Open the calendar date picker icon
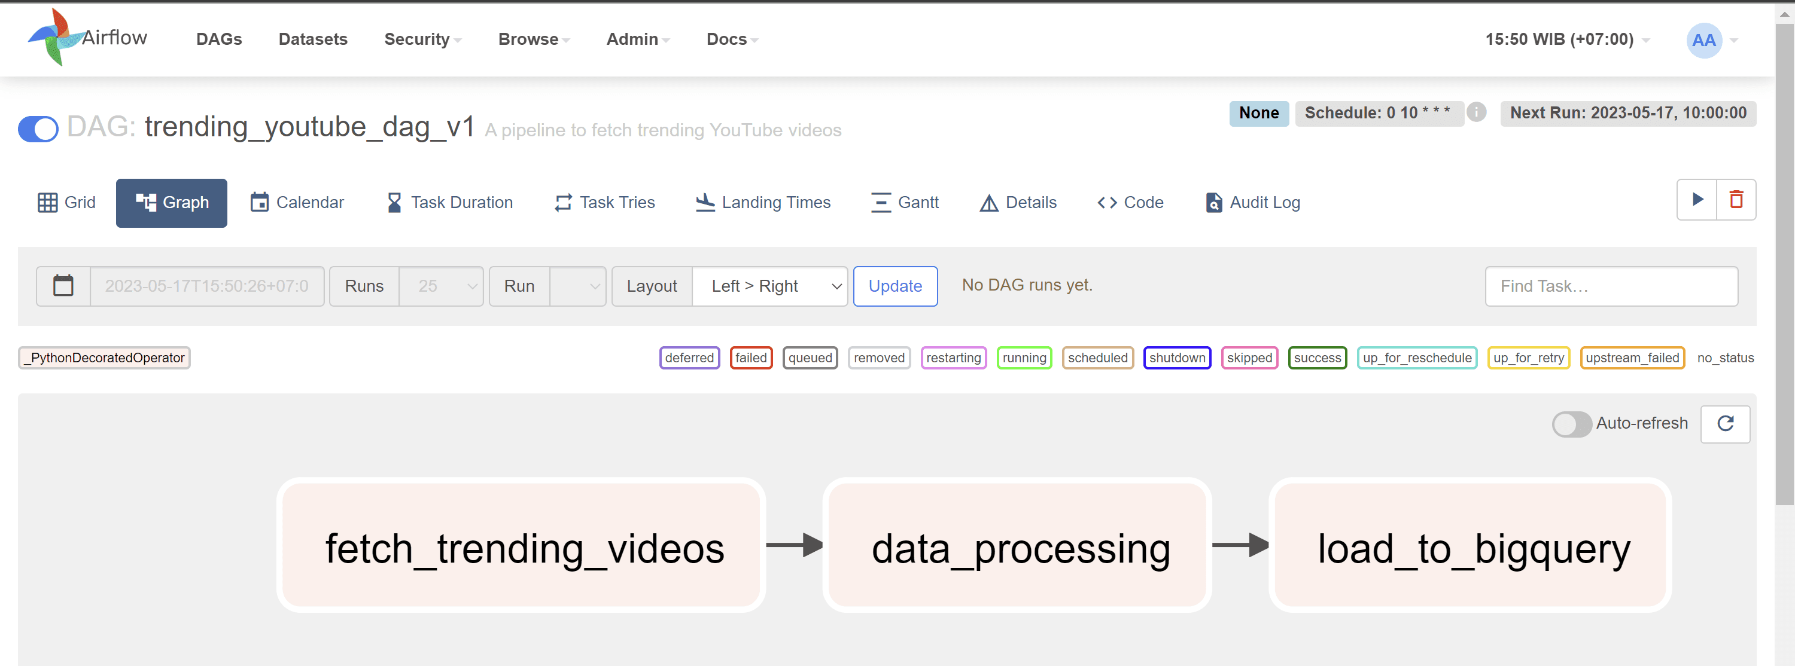Viewport: 1795px width, 666px height. click(63, 286)
